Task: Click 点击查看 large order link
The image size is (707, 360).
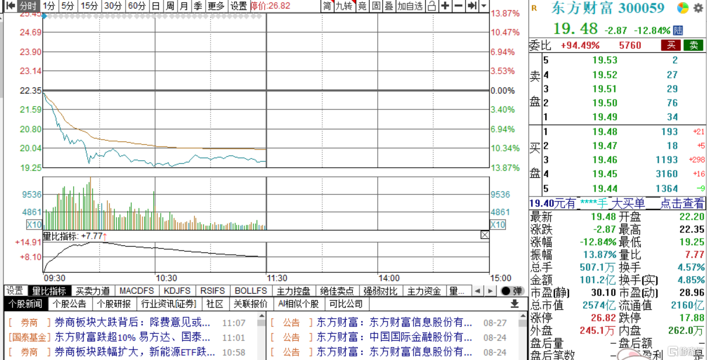Action: coord(682,203)
